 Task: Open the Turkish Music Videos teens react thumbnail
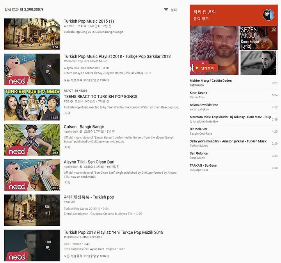pos(32,104)
